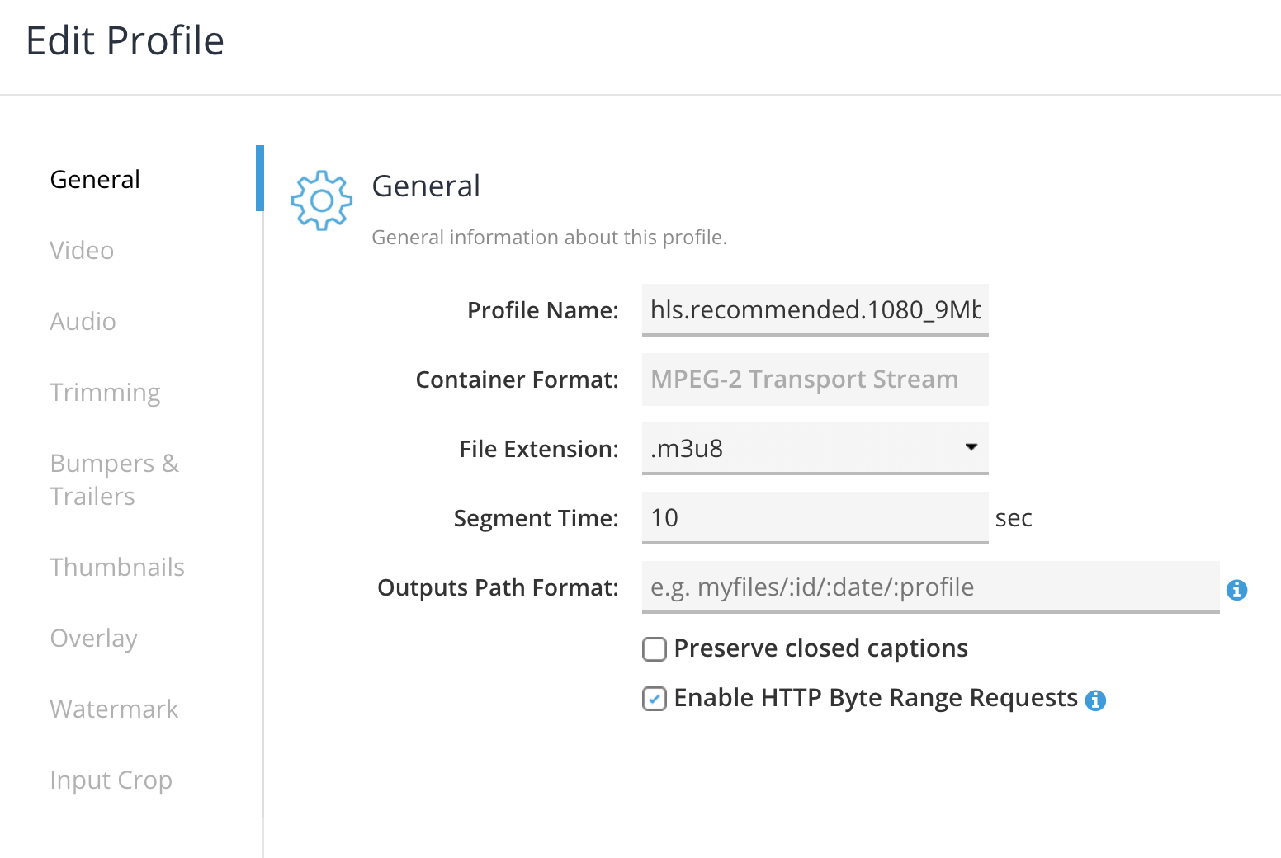Open the Watermark settings
Viewport: 1281px width, 858px height.
(114, 709)
